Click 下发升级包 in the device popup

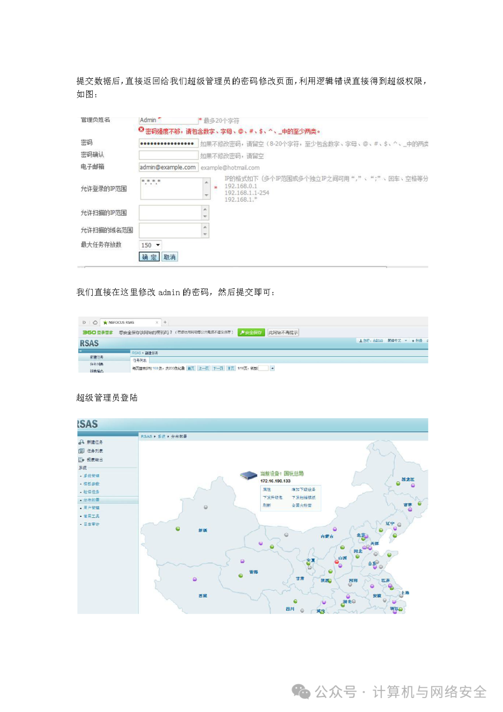click(x=272, y=498)
